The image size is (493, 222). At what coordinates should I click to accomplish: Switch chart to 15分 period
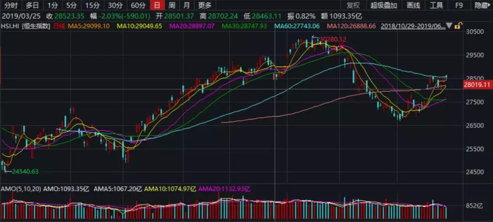click(x=92, y=5)
